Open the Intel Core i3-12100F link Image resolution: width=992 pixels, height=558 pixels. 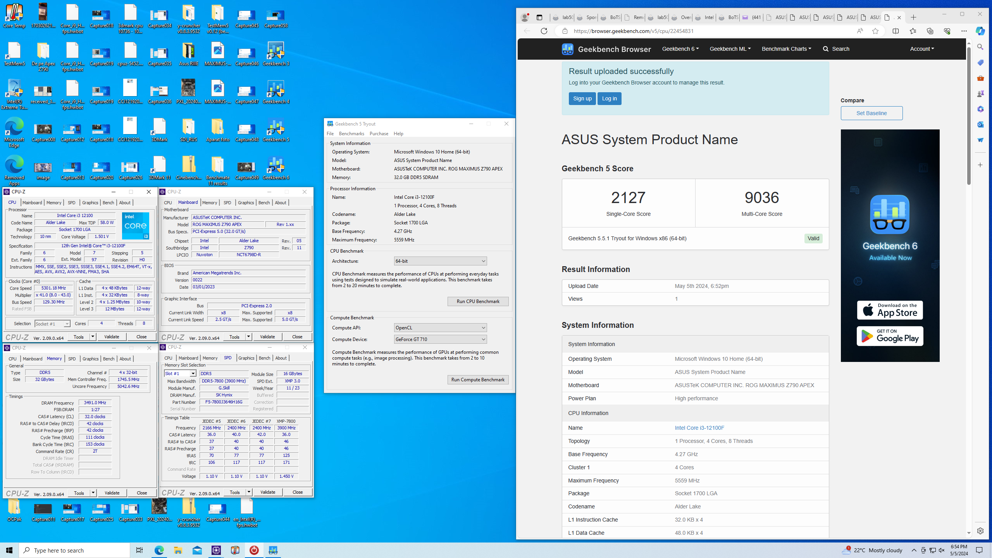[x=699, y=428]
